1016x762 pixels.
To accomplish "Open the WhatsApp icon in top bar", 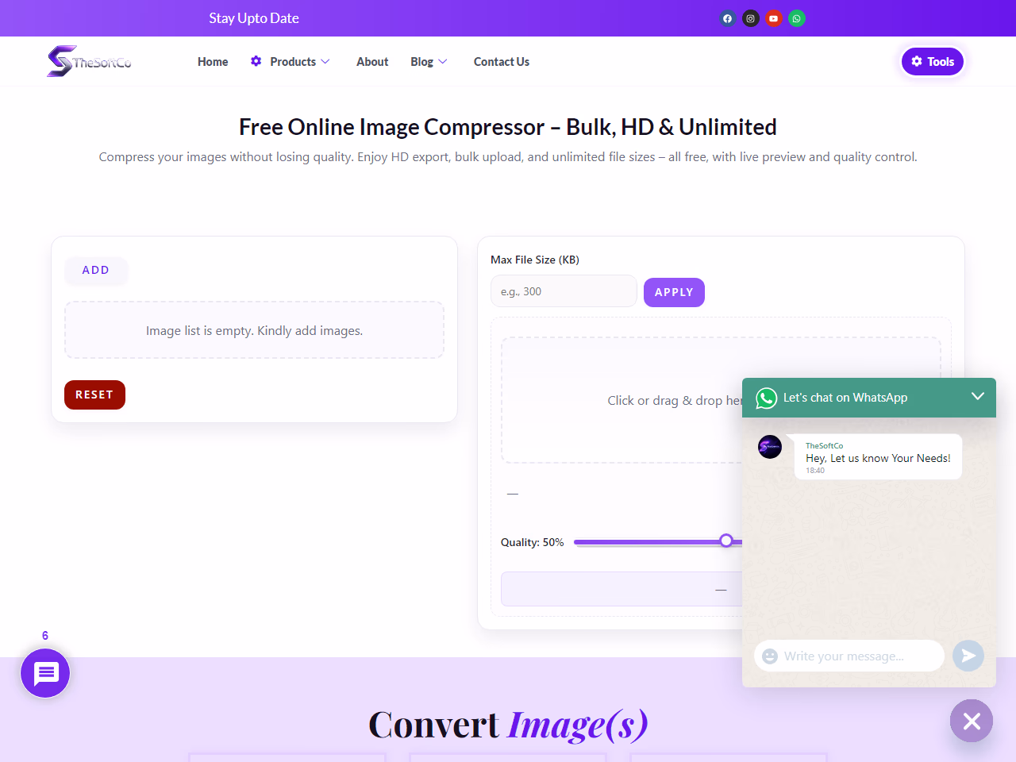I will (796, 18).
